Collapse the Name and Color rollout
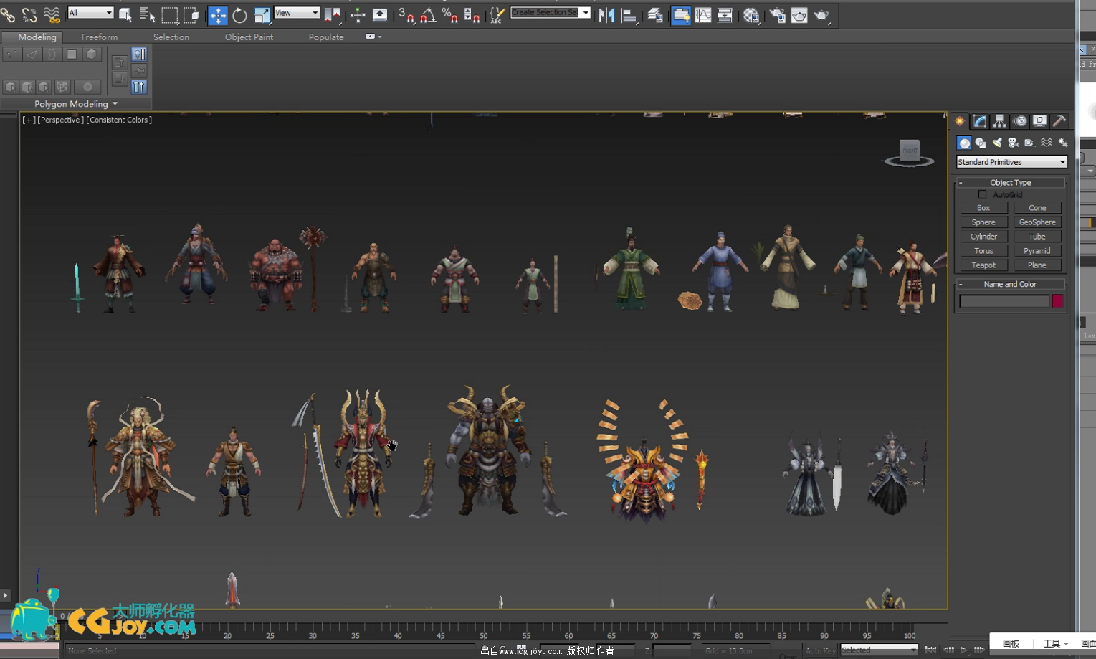1096x659 pixels. [x=1011, y=284]
